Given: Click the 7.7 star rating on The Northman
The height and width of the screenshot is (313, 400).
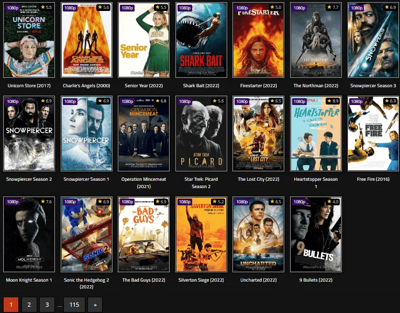Looking at the screenshot, I should pos(332,7).
